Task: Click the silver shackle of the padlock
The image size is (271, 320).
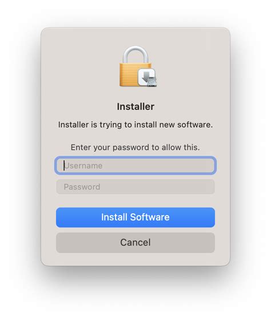Action: (135, 54)
